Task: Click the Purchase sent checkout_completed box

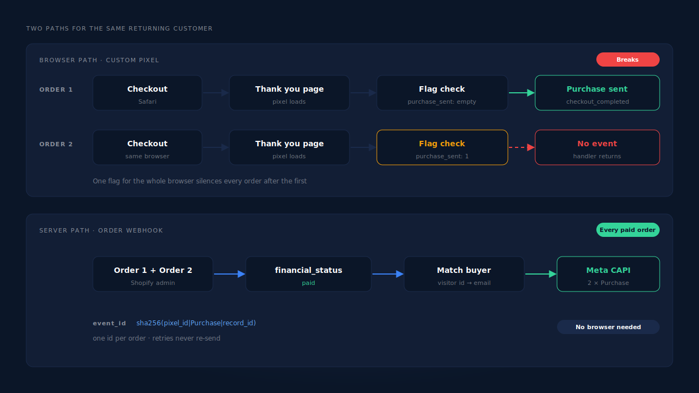Action: tap(597, 93)
